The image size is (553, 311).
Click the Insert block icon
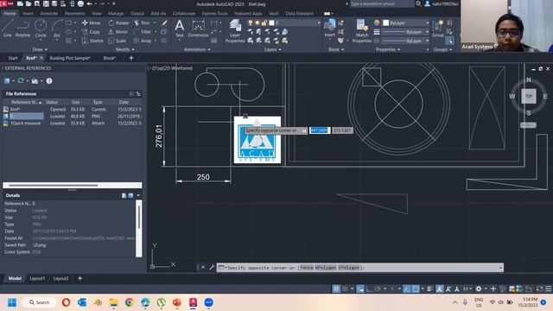[330, 28]
